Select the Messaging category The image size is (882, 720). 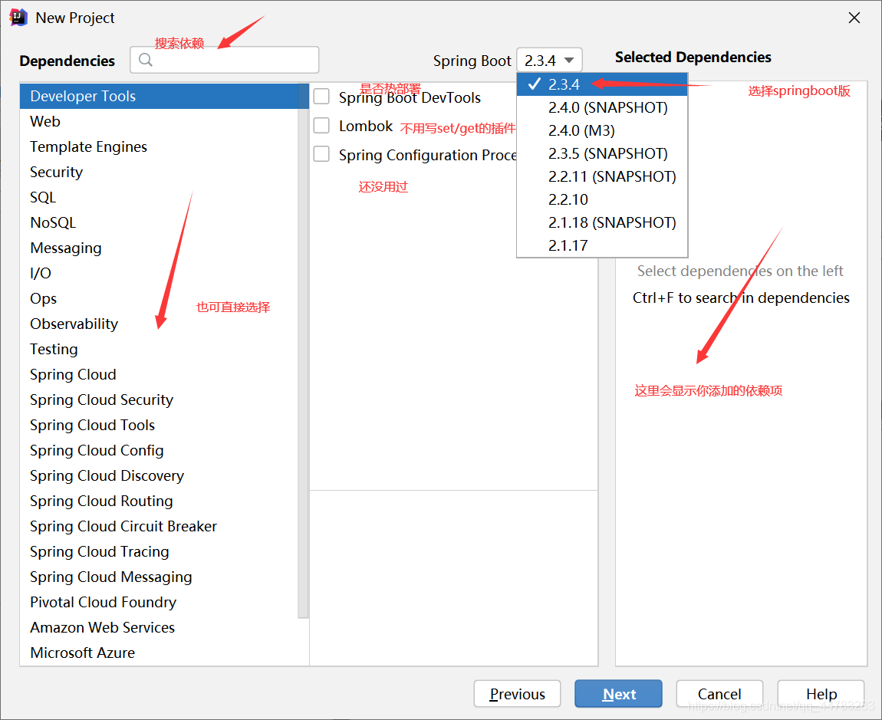[160, 248]
